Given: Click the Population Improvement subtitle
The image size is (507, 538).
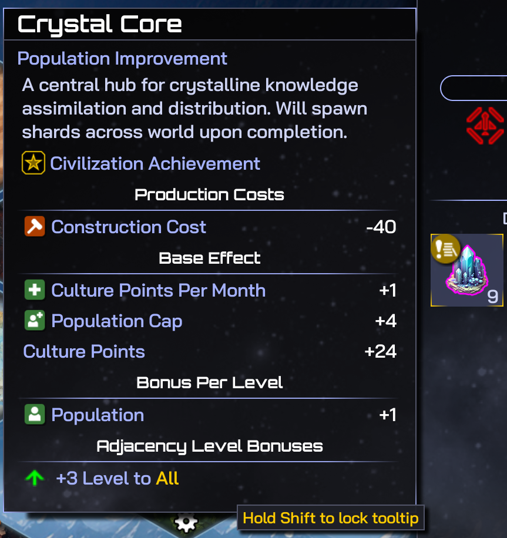Looking at the screenshot, I should click(122, 59).
